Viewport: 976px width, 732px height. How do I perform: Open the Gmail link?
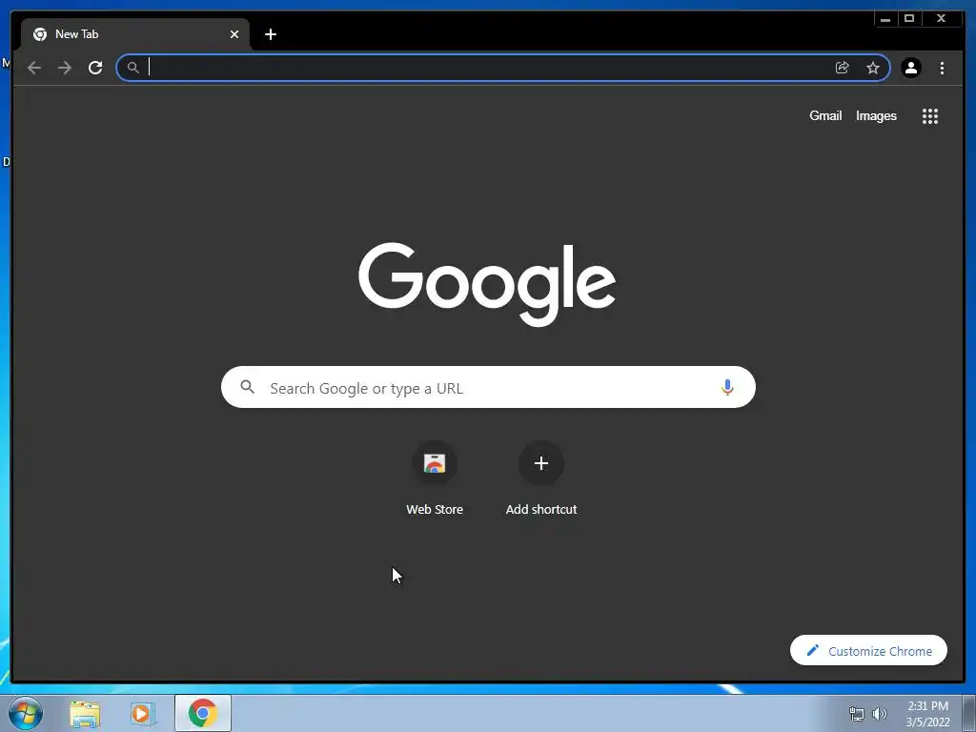[825, 115]
